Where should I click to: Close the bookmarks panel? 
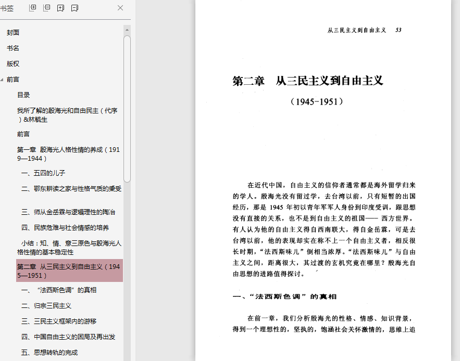[x=120, y=8]
